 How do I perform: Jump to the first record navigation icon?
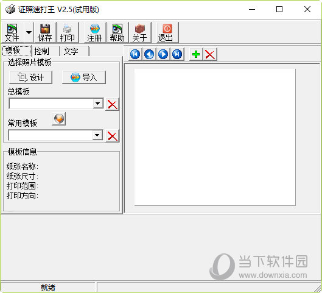[135, 54]
